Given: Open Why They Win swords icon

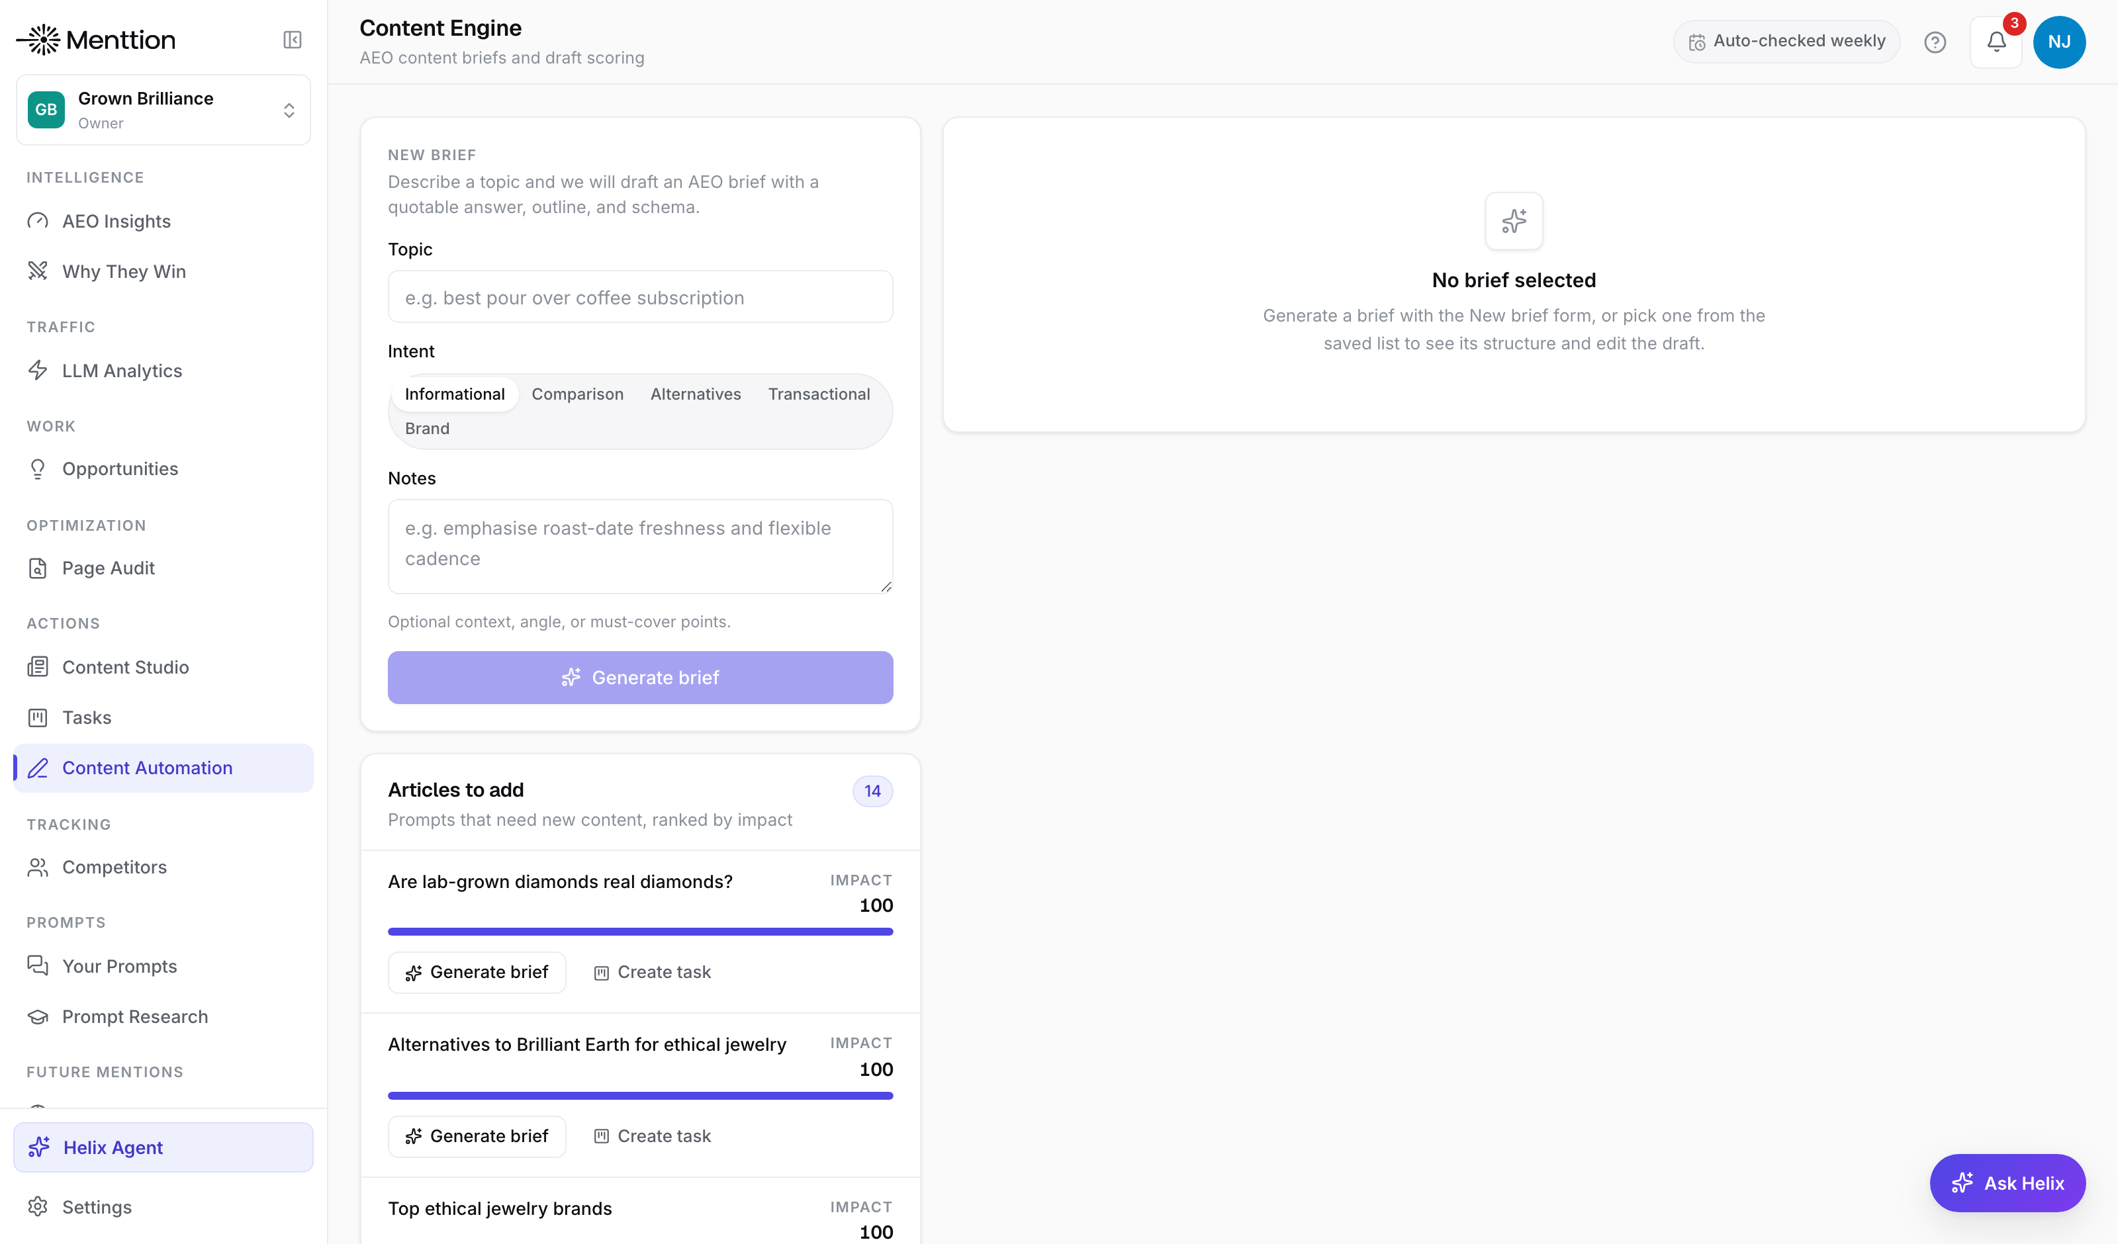Looking at the screenshot, I should 38,271.
